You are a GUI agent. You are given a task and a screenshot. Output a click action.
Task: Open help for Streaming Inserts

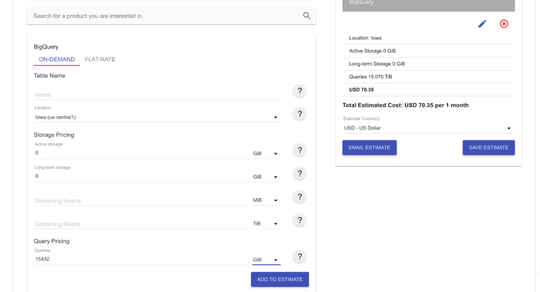[x=300, y=197]
